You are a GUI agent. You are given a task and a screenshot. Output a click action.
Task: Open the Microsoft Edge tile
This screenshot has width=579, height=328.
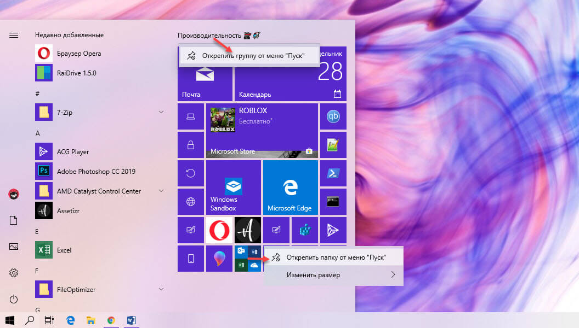pyautogui.click(x=290, y=188)
